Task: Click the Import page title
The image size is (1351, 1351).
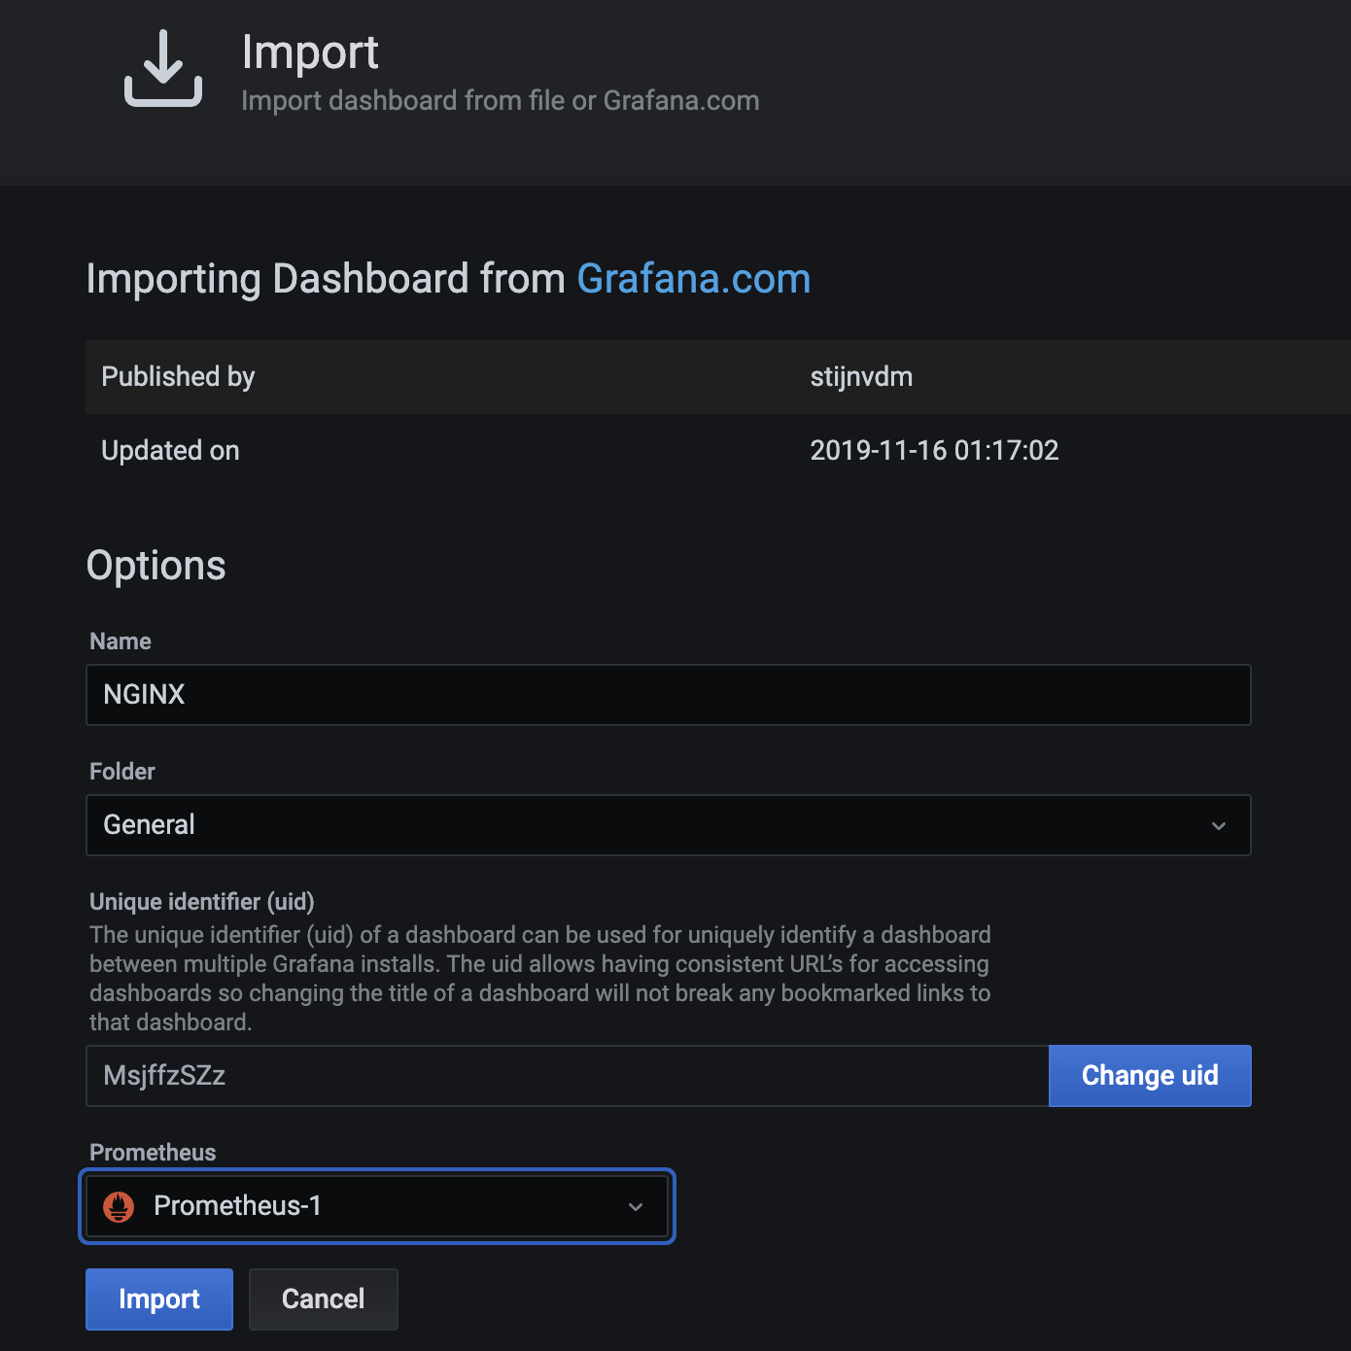Action: click(310, 52)
